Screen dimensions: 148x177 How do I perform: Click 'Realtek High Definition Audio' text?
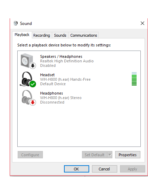[67, 61]
